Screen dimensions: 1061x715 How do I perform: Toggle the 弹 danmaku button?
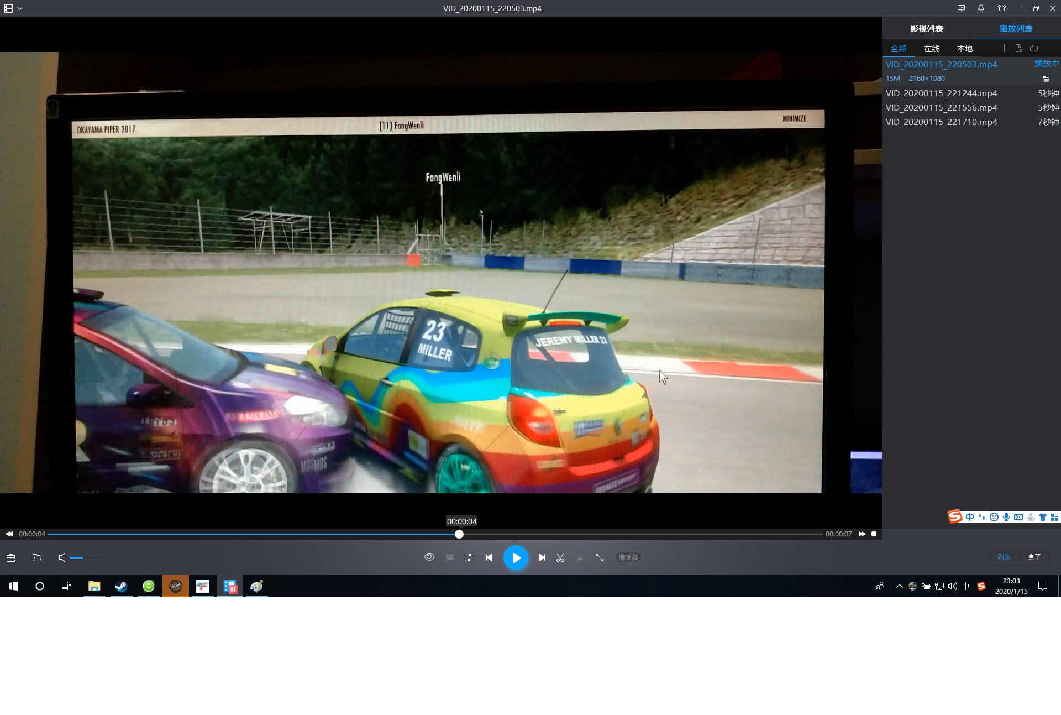coord(450,557)
